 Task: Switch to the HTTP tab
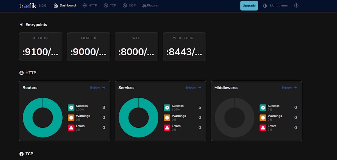pyautogui.click(x=90, y=5)
